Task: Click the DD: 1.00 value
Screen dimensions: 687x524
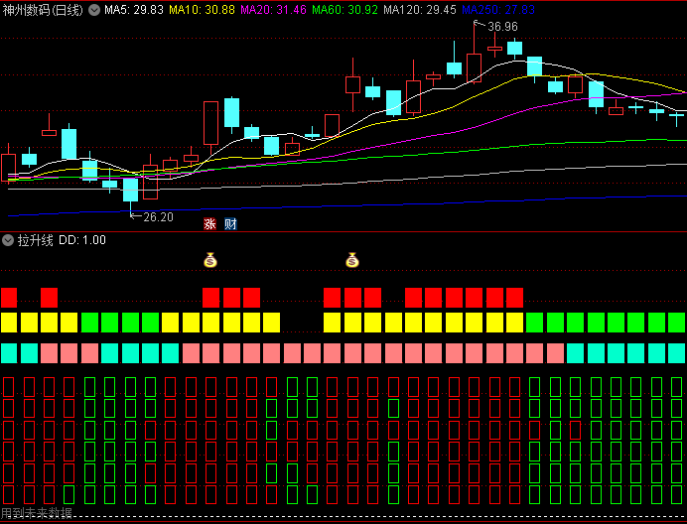Action: pyautogui.click(x=82, y=240)
